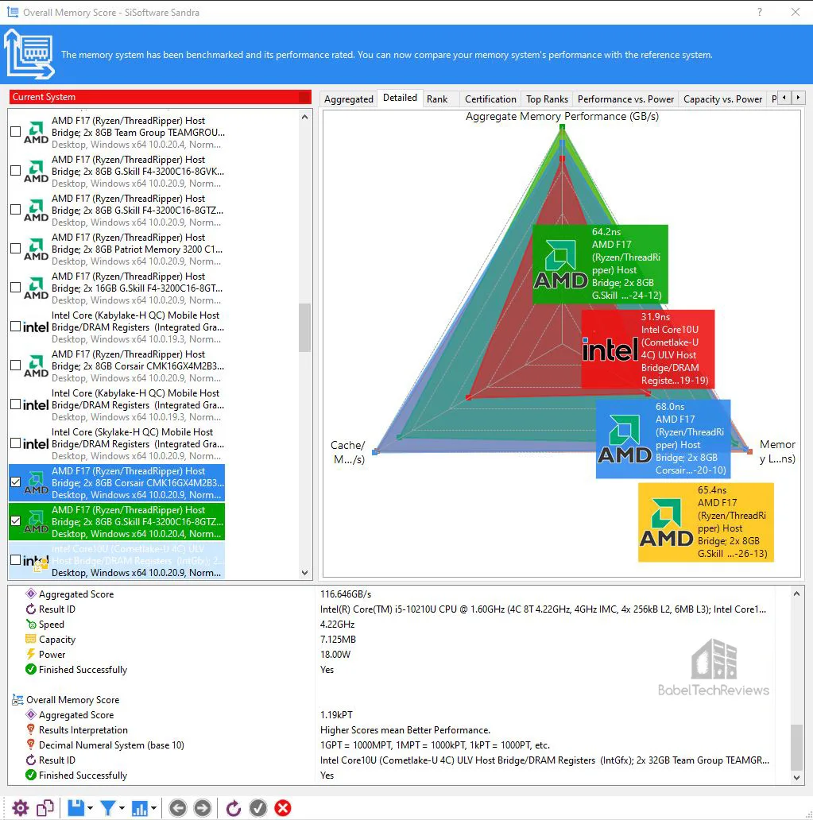Click the system list's scroll-down arrow

pyautogui.click(x=305, y=573)
